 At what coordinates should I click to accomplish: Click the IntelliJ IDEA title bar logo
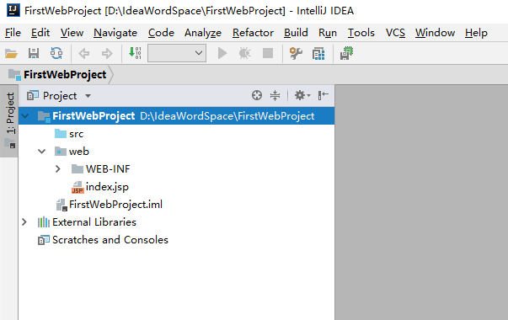[x=13, y=10]
